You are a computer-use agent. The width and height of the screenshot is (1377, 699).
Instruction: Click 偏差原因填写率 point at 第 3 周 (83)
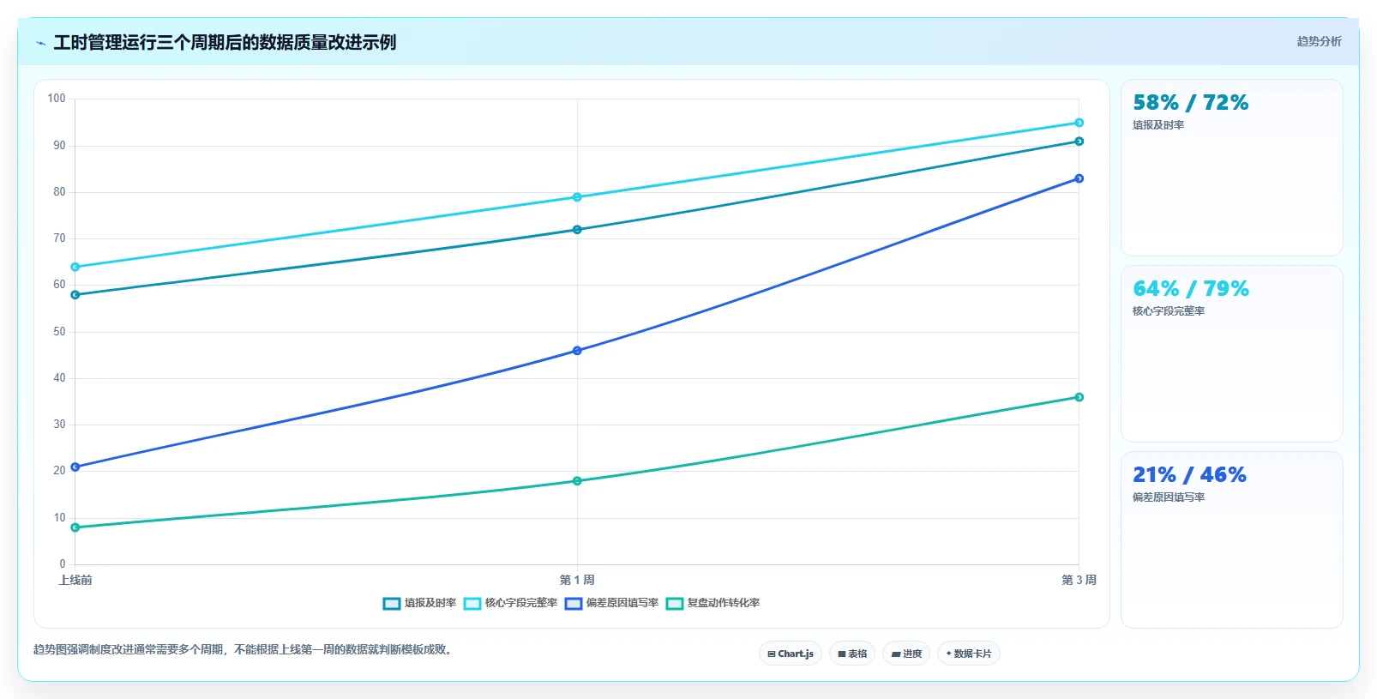[1079, 178]
